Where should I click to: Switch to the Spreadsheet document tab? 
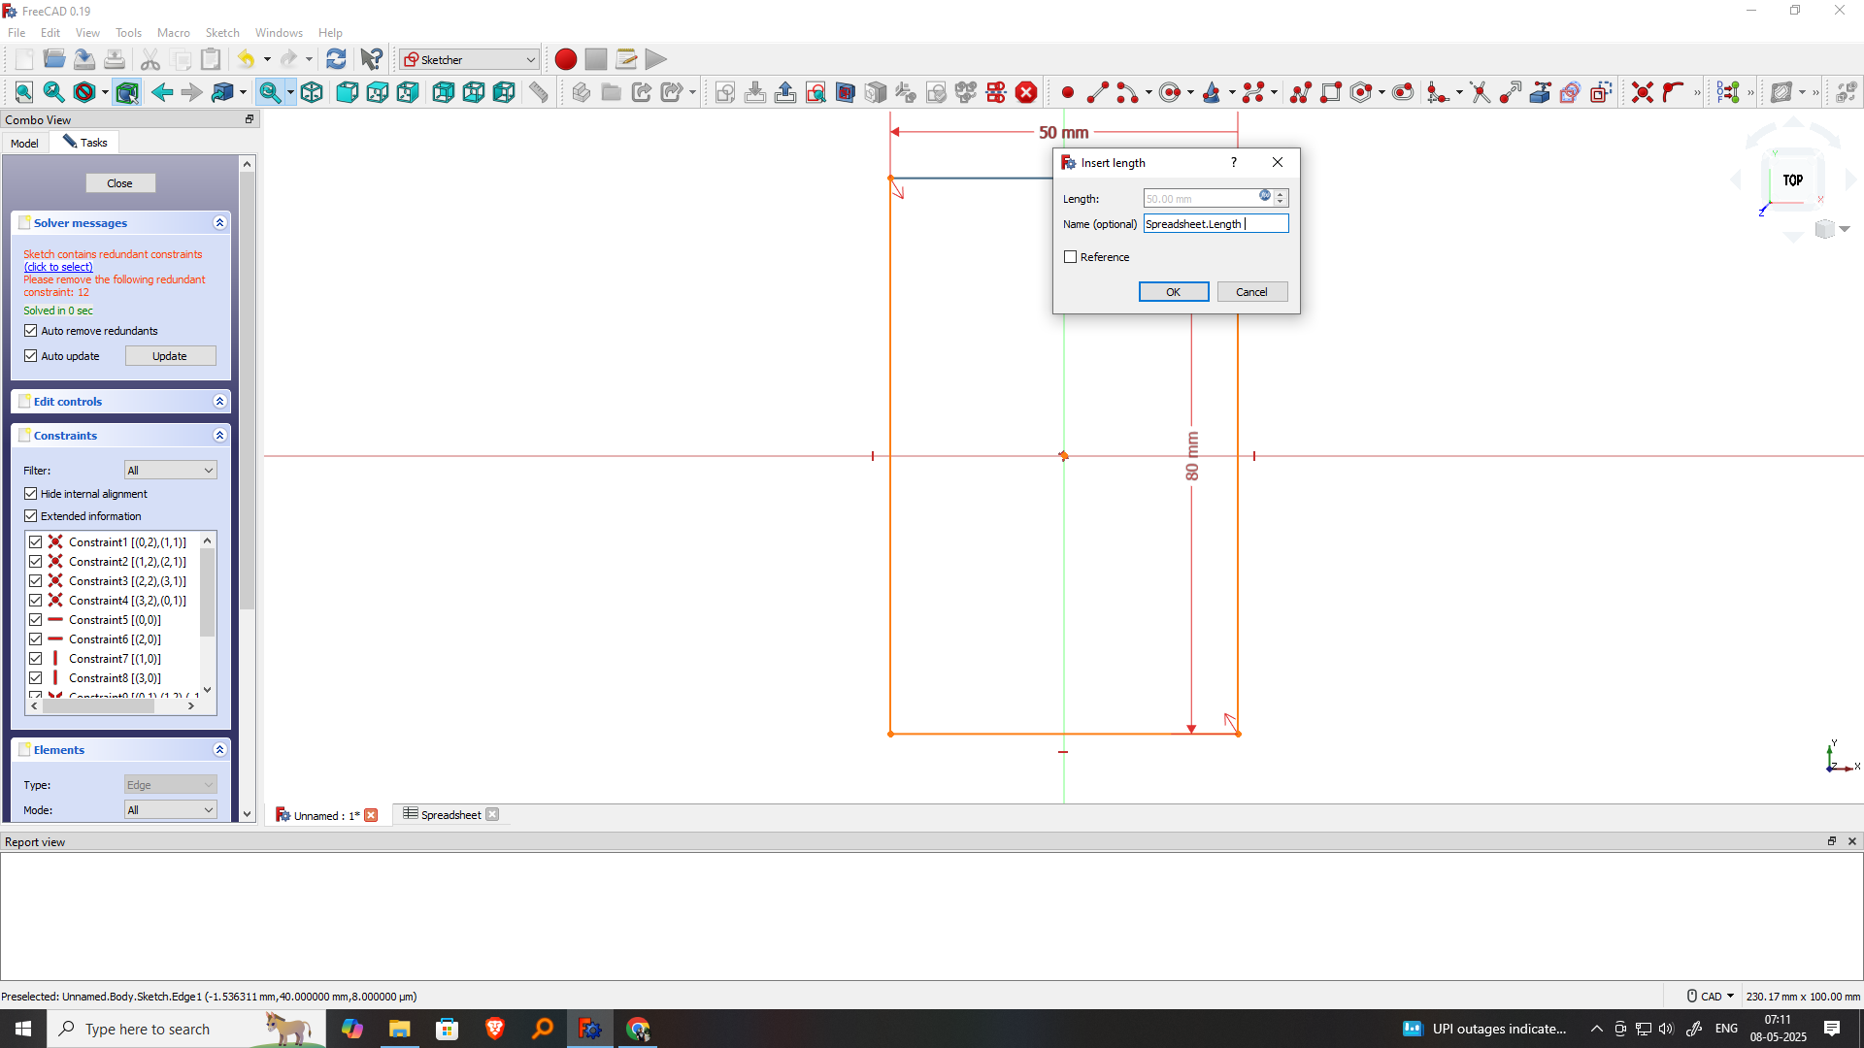(x=450, y=815)
